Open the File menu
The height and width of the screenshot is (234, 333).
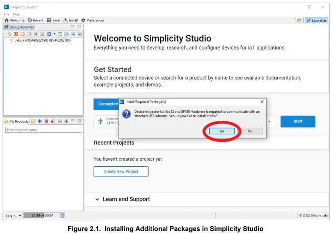(6, 14)
